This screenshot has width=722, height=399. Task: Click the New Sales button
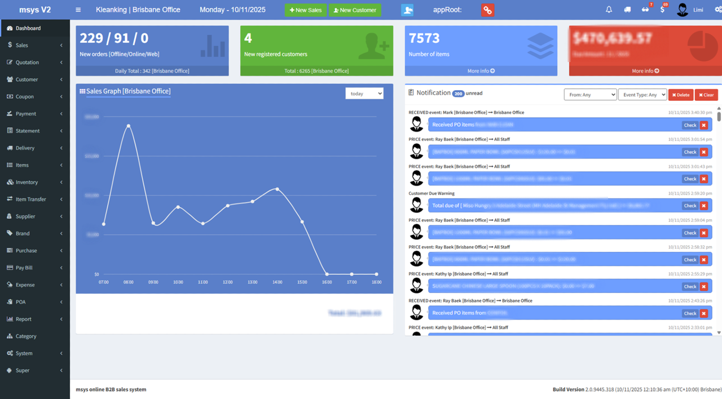[x=305, y=10]
